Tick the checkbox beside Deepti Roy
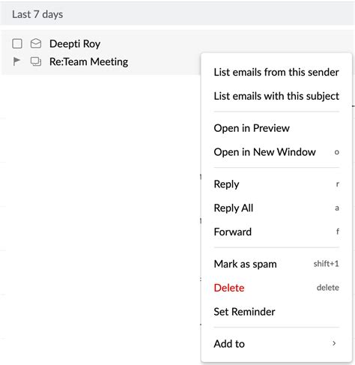Image resolution: width=355 pixels, height=365 pixels. [x=17, y=43]
